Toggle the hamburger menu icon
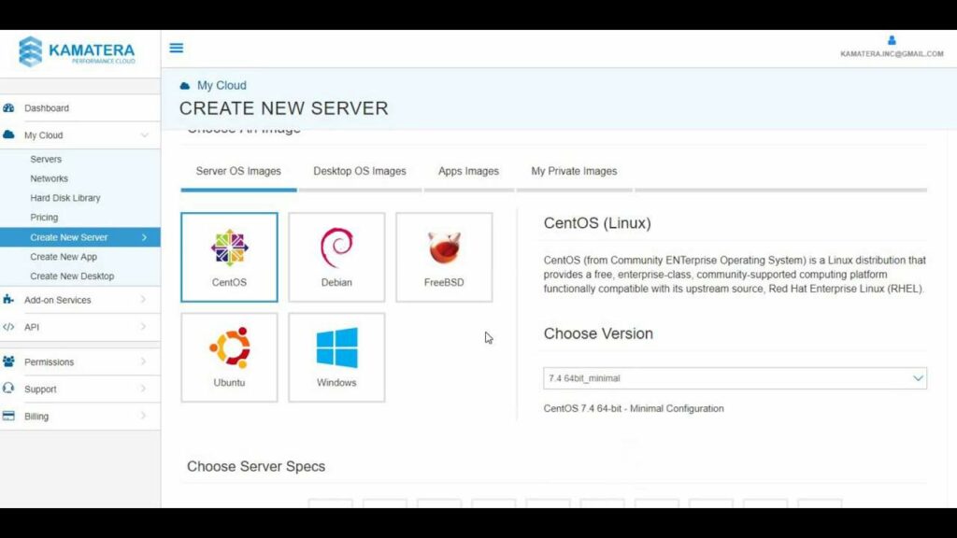Image resolution: width=957 pixels, height=538 pixels. (x=177, y=49)
